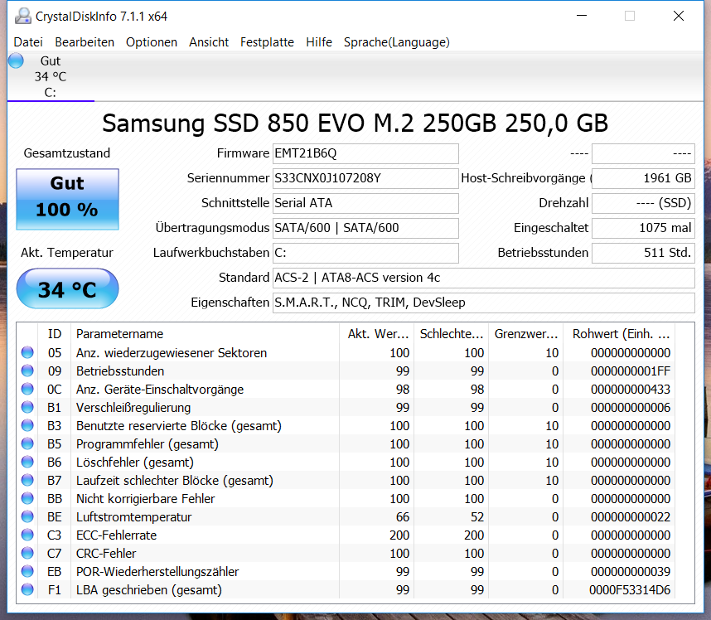Click the ECC-Fehlerrate parameter name

click(x=117, y=535)
